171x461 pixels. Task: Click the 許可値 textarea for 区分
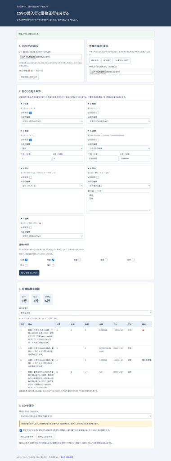(119, 202)
